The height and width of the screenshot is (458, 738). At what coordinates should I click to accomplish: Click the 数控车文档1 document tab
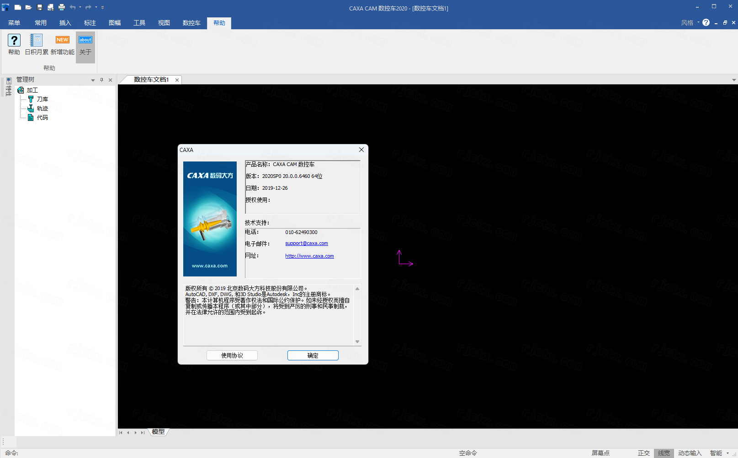pos(151,80)
